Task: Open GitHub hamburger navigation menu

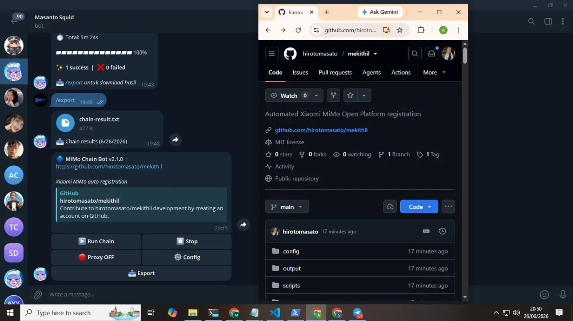Action: pos(272,54)
